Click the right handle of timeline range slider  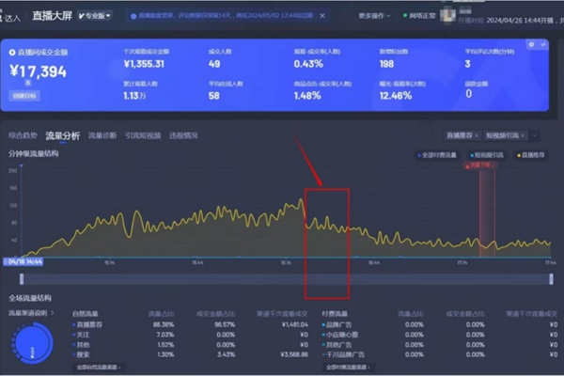click(551, 278)
